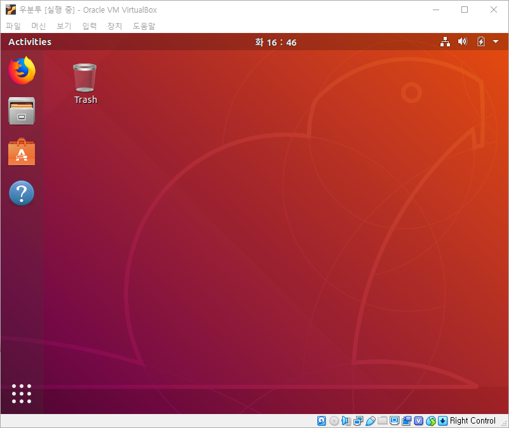Open the network status icon in the top bar
509x428 pixels.
[x=445, y=42]
